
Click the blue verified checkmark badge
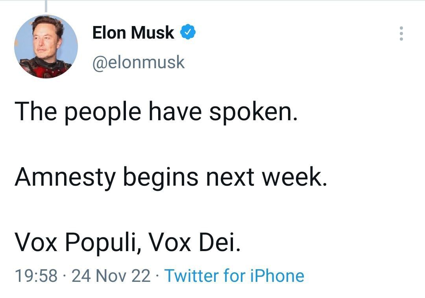coord(188,33)
